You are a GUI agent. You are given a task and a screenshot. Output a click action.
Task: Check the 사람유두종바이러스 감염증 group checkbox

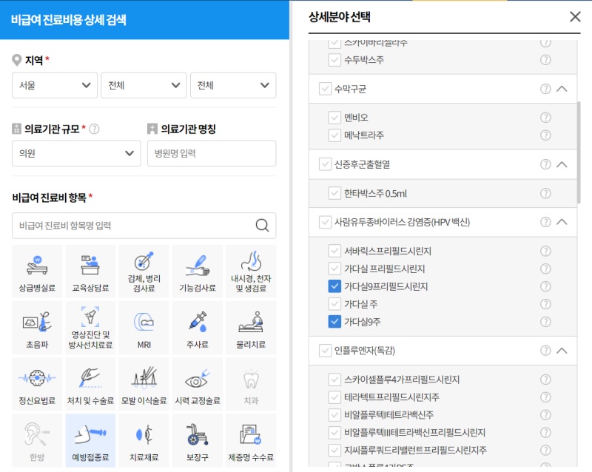[325, 222]
